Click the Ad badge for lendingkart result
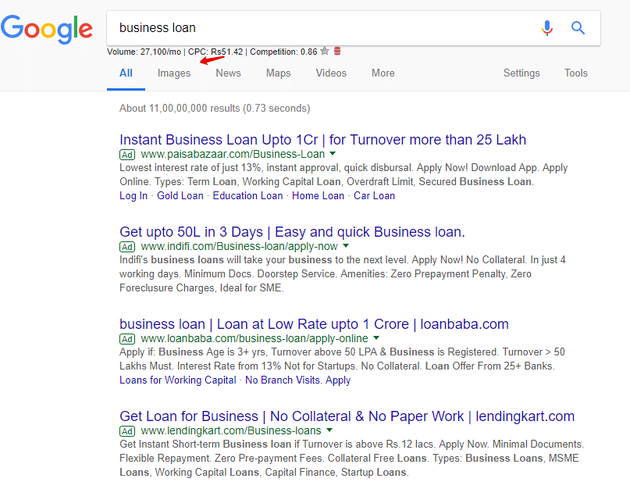Screen dimensions: 630x482 tap(127, 431)
